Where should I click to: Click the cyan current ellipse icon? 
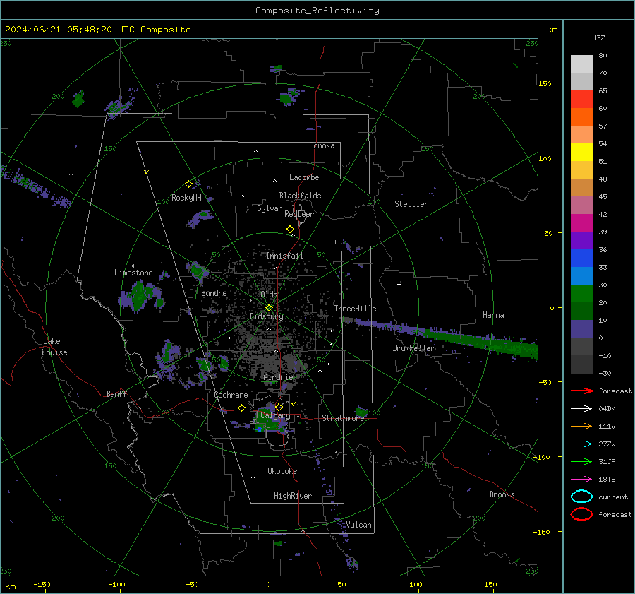coord(581,497)
